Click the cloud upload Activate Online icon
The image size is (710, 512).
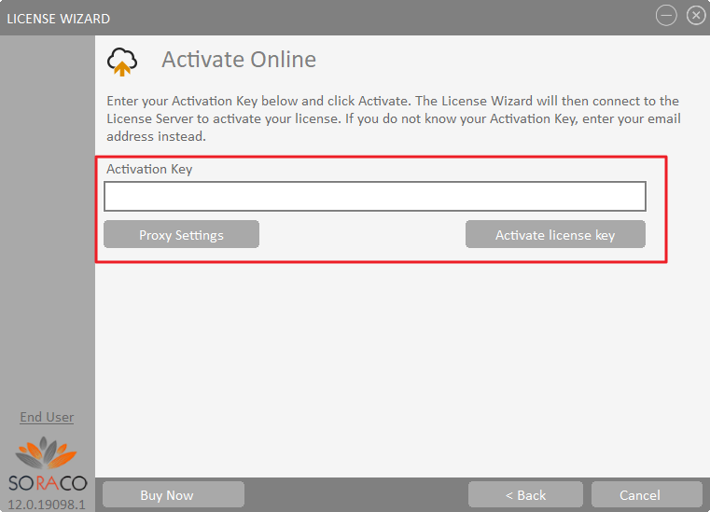click(x=122, y=62)
